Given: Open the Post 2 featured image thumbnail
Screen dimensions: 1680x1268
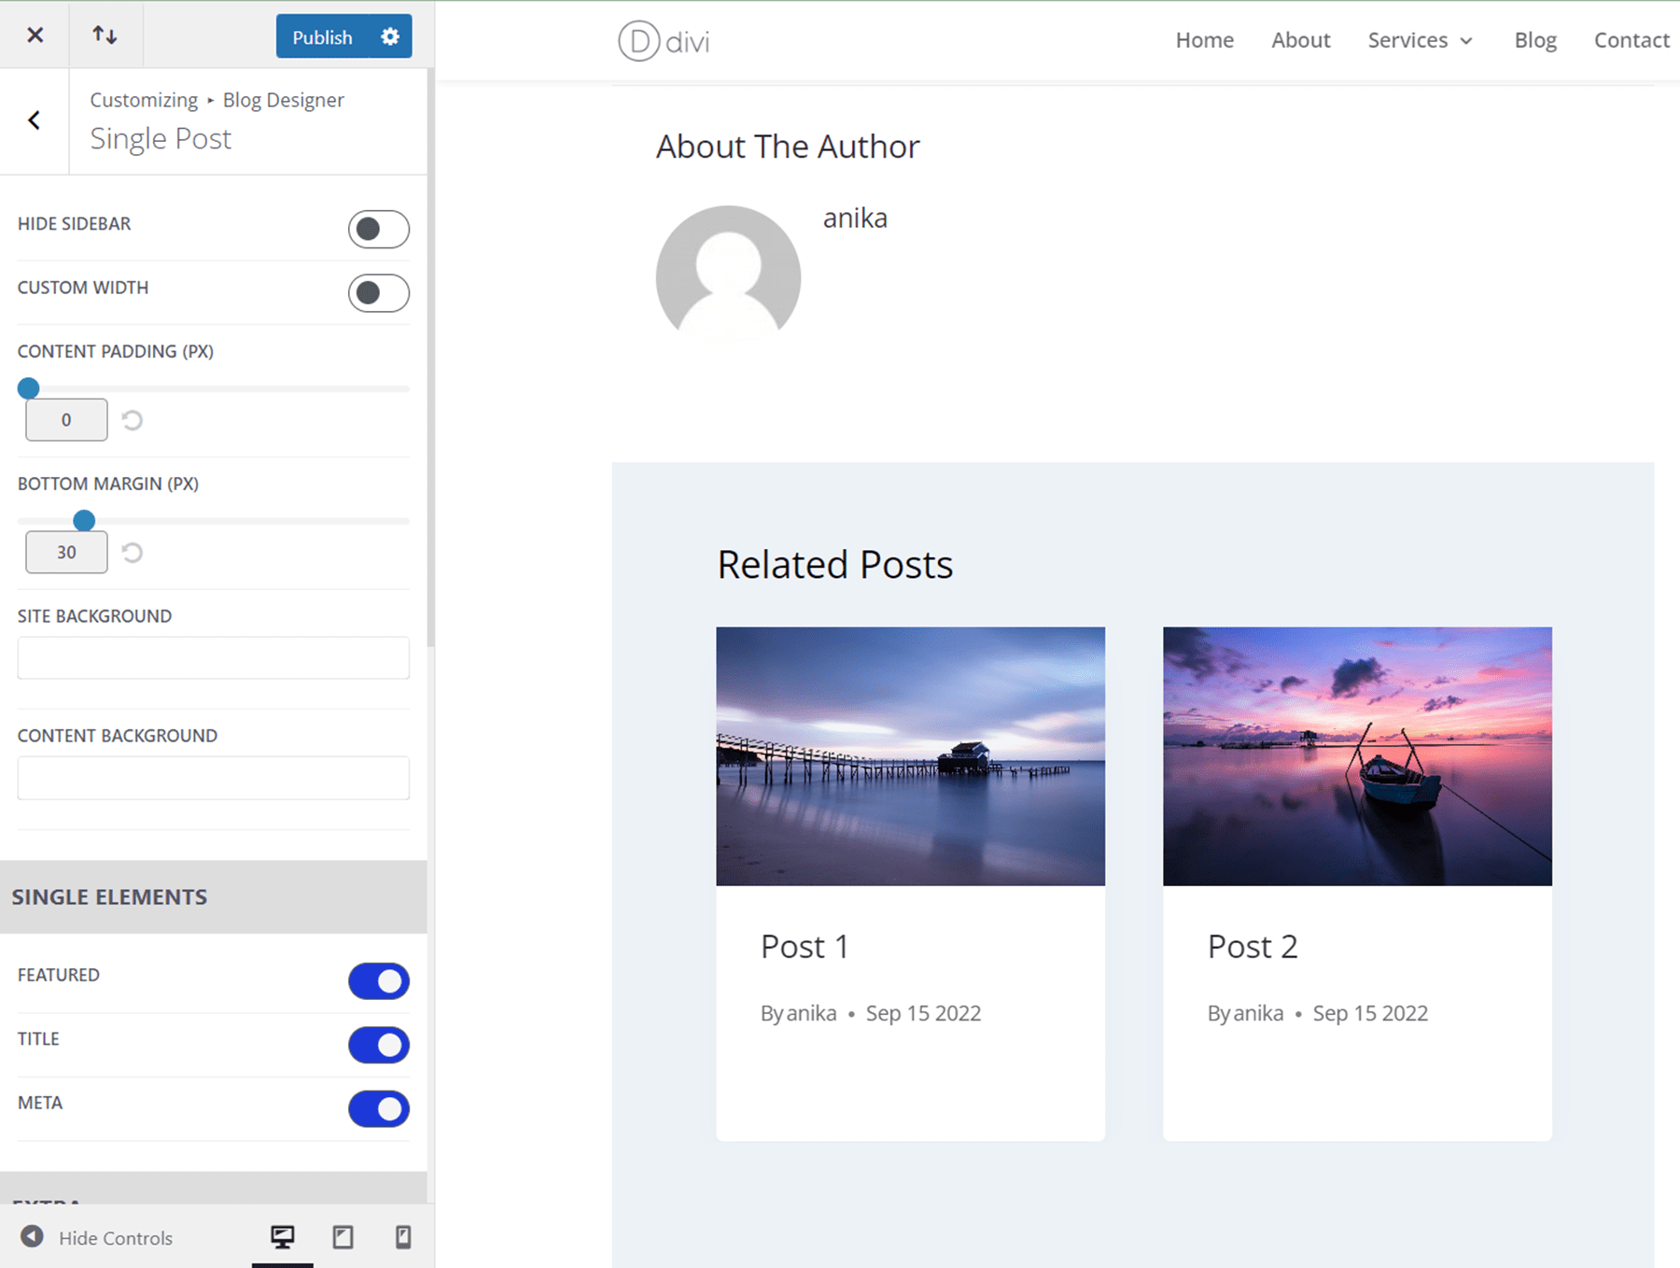Looking at the screenshot, I should [x=1356, y=754].
